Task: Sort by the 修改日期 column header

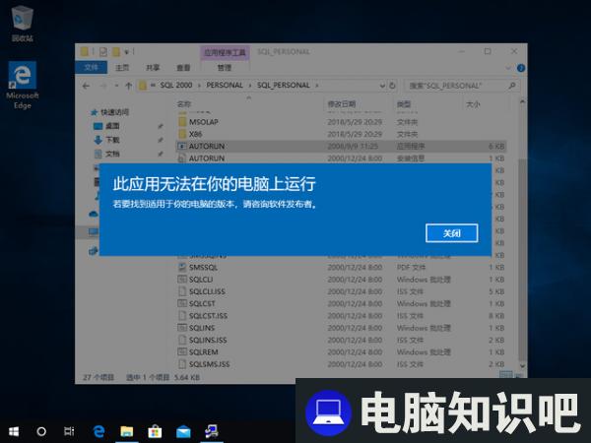Action: tap(342, 104)
